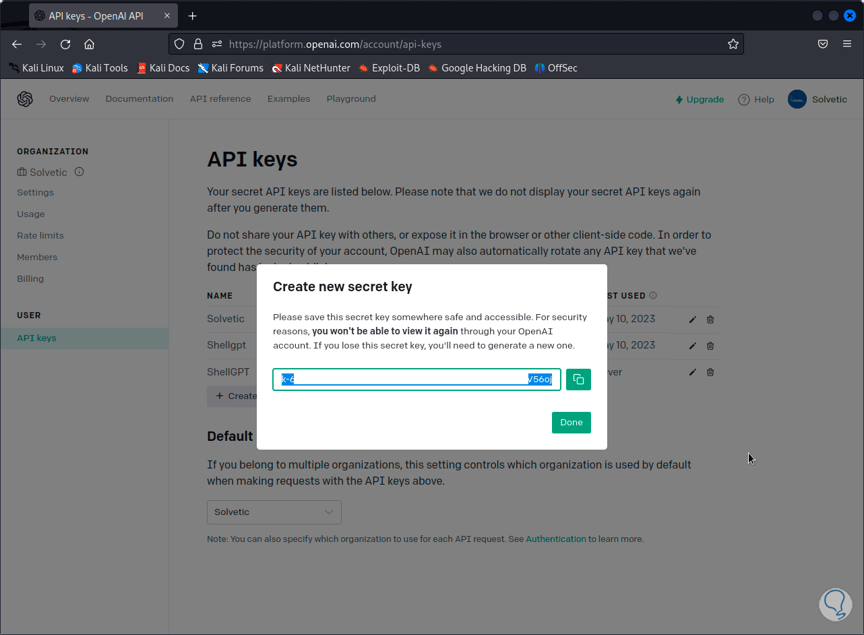Click the info icon next to Solvetic organization
This screenshot has width=864, height=635.
pos(79,172)
